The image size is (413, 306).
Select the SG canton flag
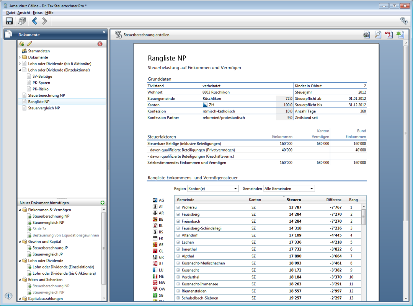(155, 295)
